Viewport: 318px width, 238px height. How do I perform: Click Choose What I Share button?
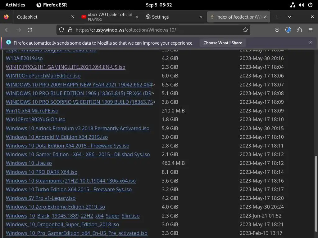[223, 43]
